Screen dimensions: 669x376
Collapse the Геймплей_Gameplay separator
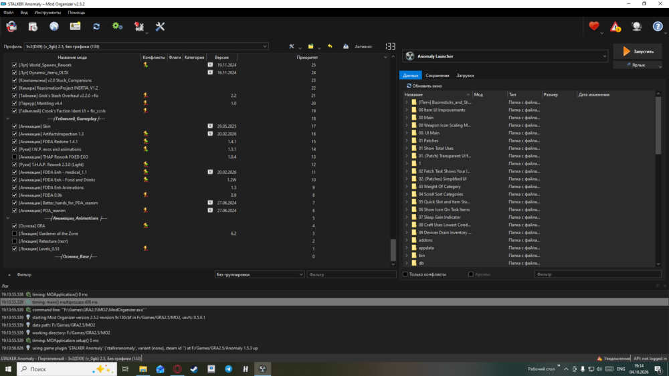7,118
